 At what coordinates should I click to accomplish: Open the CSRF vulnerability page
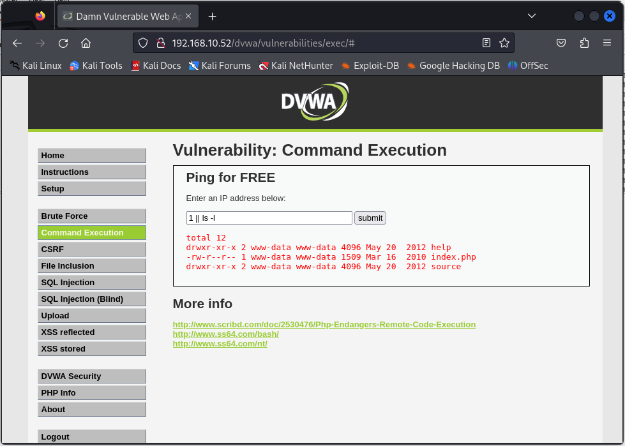[x=92, y=249]
